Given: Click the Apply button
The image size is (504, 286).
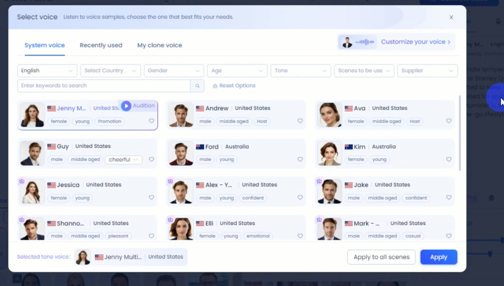Looking at the screenshot, I should (x=439, y=257).
